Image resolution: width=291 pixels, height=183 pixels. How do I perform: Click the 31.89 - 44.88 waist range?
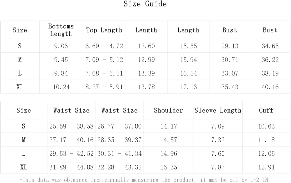coord(71,167)
